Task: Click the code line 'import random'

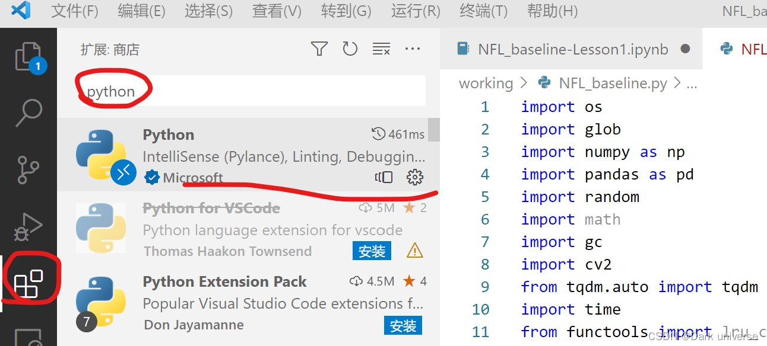Action: tap(580, 197)
